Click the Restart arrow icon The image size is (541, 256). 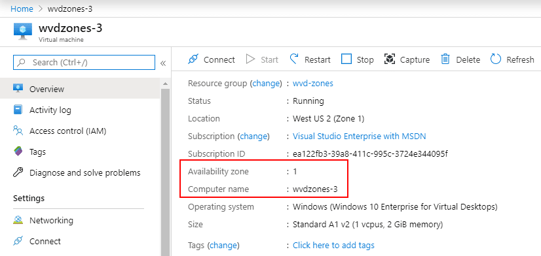(294, 59)
